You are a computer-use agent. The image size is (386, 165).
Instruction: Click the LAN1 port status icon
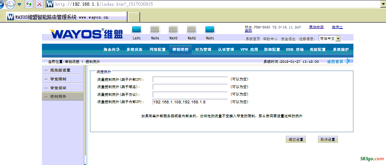click(x=136, y=30)
